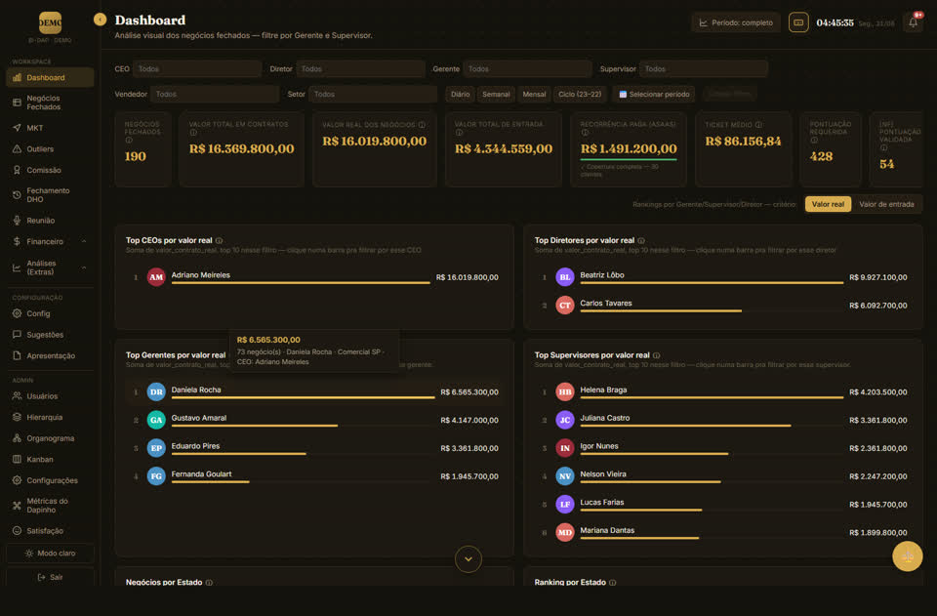Click the Período: completo button
This screenshot has height=616, width=937.
click(736, 22)
